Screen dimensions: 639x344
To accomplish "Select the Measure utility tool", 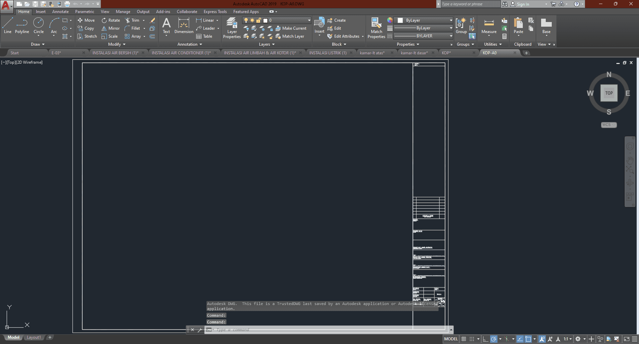I will point(489,26).
